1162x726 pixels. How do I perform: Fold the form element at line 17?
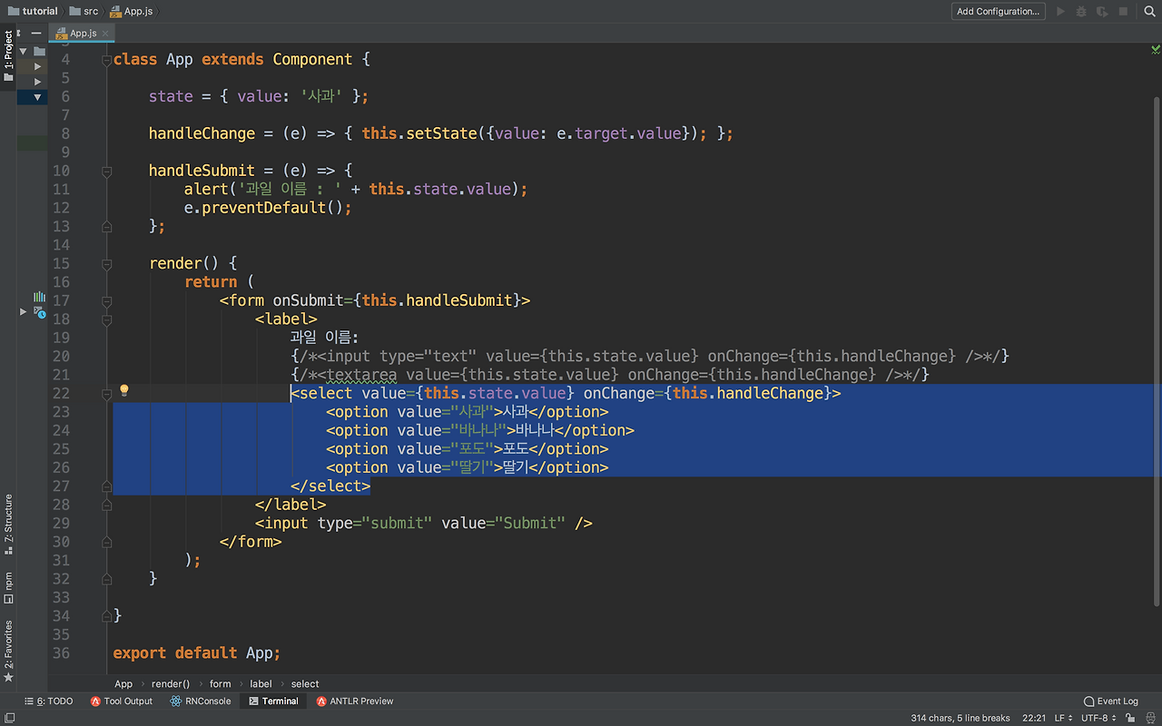(x=106, y=300)
